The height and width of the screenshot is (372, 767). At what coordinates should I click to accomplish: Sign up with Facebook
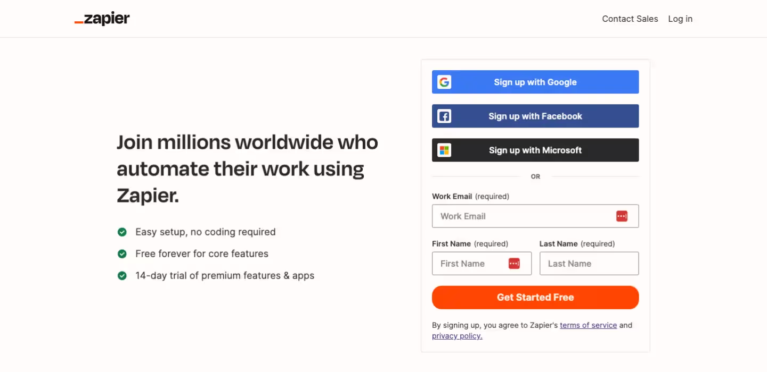(x=535, y=116)
